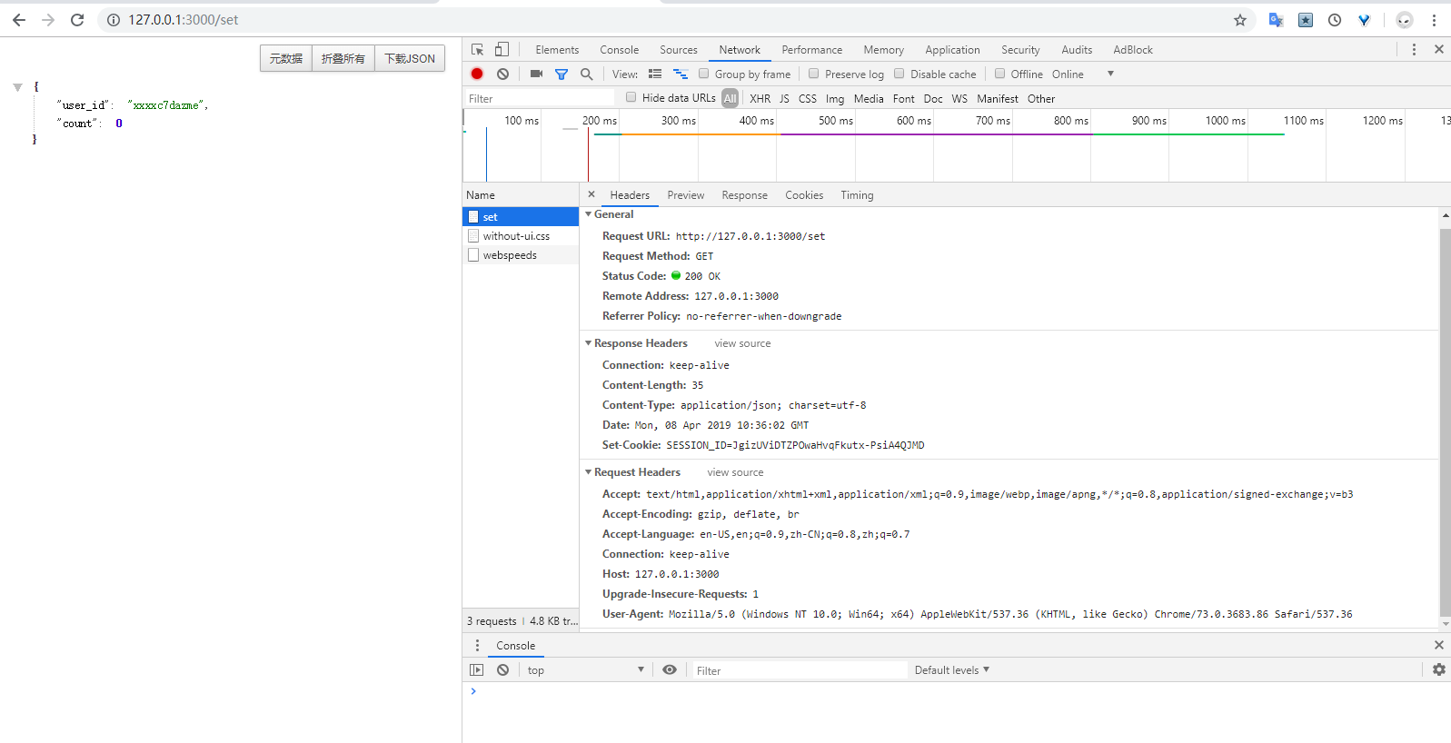Tick the Hide data URLs checkbox

631,97
